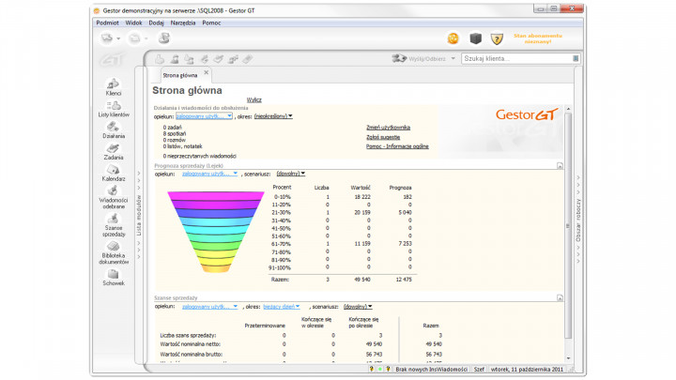Open the Schowek clipboard module
This screenshot has width=676, height=380.
[x=114, y=276]
